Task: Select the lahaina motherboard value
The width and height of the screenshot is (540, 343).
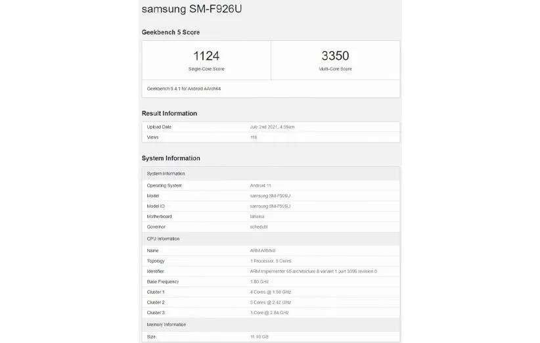Action: pos(259,217)
